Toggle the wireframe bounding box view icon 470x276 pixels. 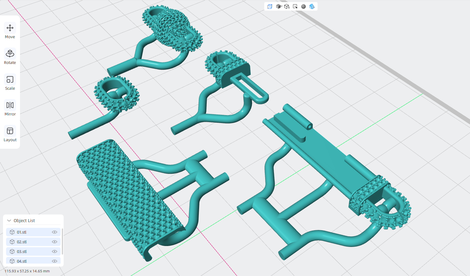point(270,6)
